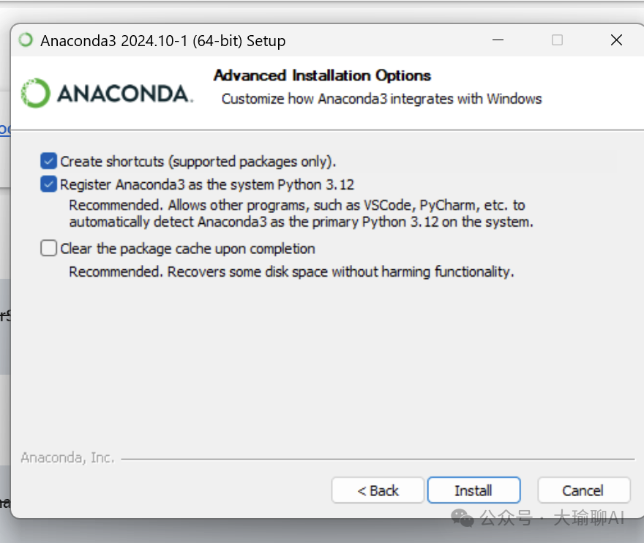Click the Anaconda icon in the title bar
This screenshot has width=644, height=543.
(26, 40)
